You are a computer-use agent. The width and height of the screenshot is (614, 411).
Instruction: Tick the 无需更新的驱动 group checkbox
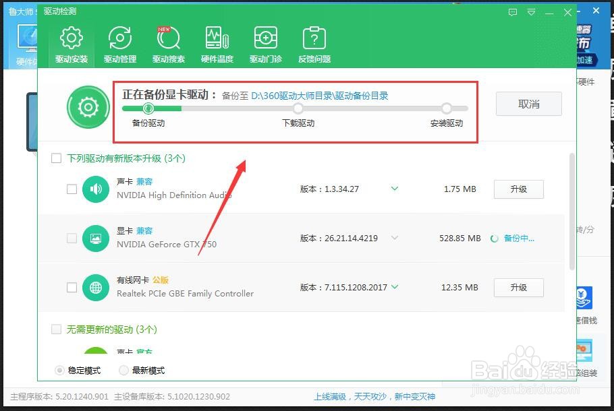(x=57, y=329)
